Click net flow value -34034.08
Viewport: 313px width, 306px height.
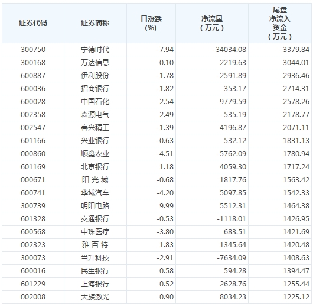[x=230, y=49]
